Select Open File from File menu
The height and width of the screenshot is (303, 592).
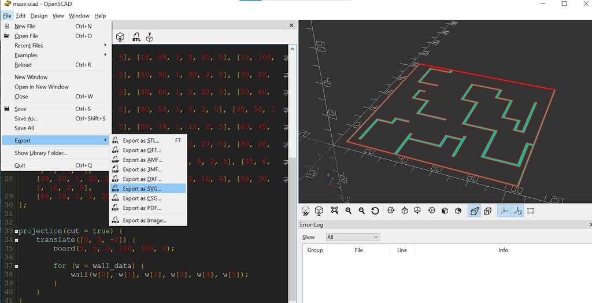click(x=56, y=36)
